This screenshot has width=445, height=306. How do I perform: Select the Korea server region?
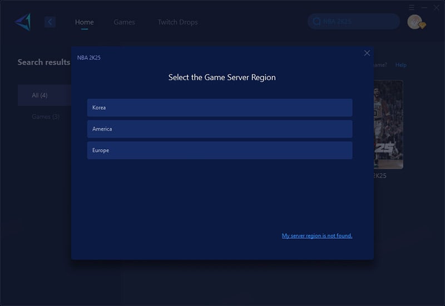pyautogui.click(x=220, y=107)
